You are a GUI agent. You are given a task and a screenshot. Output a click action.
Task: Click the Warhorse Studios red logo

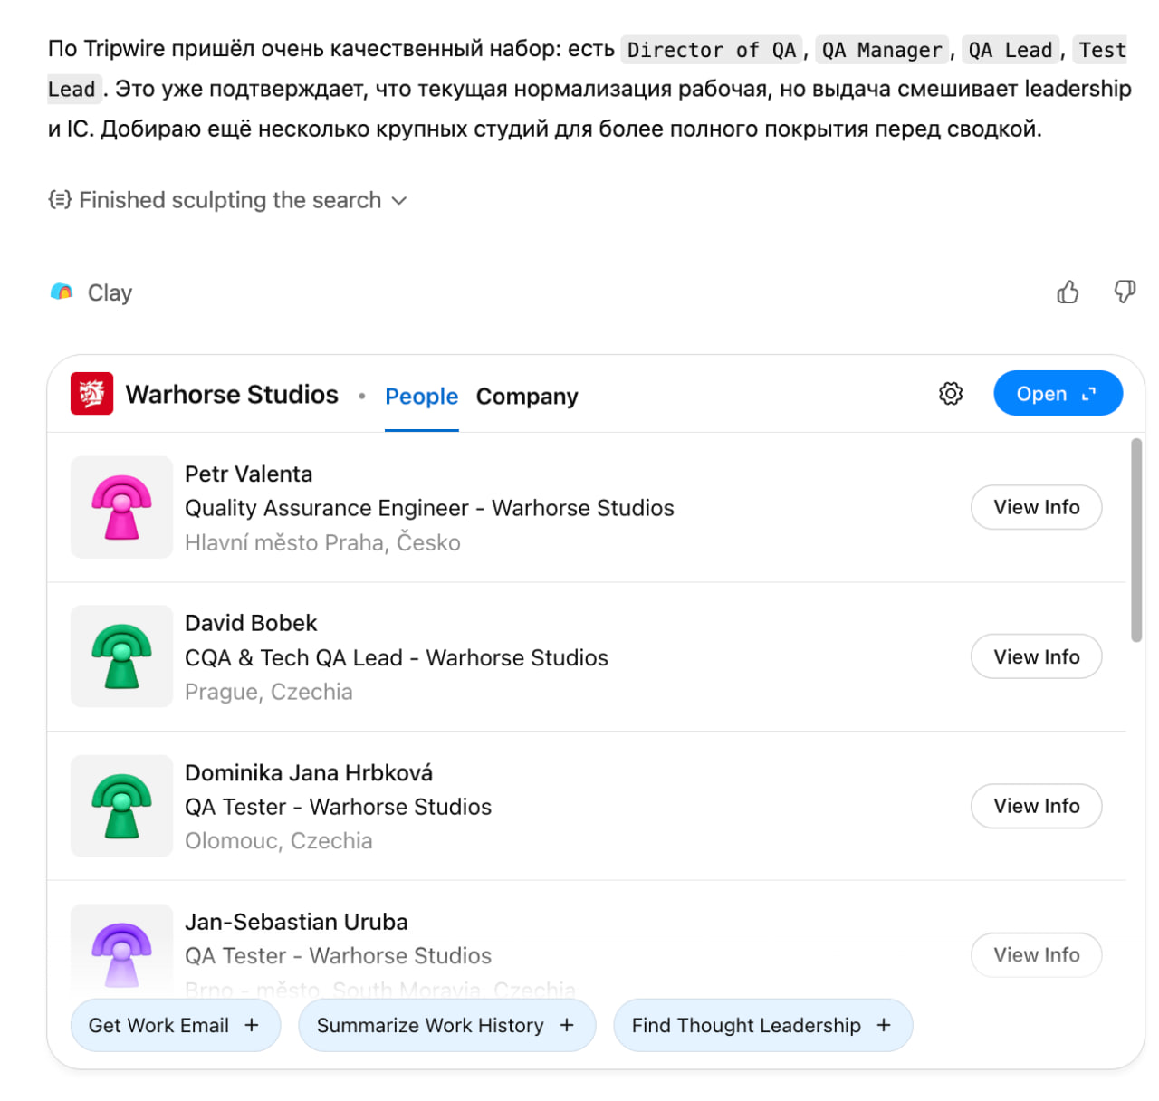91,394
